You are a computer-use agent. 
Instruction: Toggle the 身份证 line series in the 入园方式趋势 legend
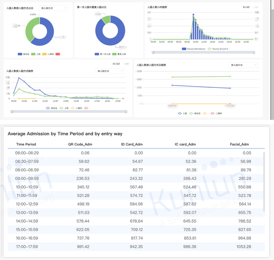(x=51, y=108)
